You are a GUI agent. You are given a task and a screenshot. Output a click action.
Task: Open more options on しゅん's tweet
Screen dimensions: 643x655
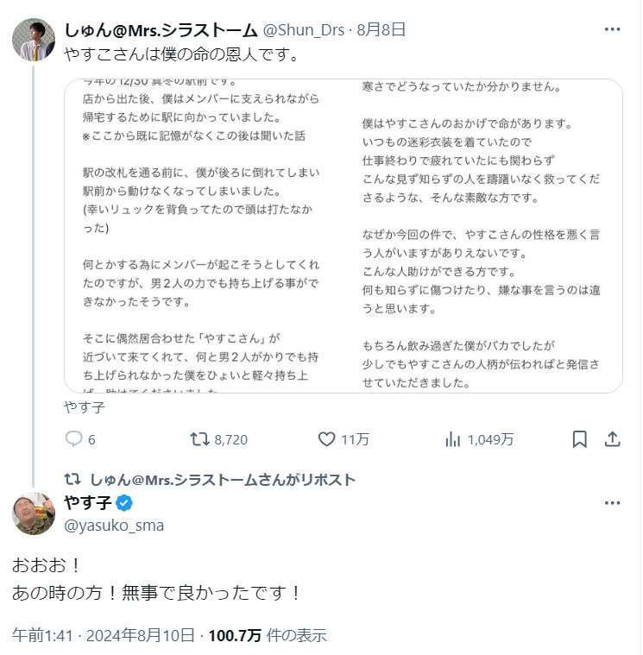pos(612,29)
